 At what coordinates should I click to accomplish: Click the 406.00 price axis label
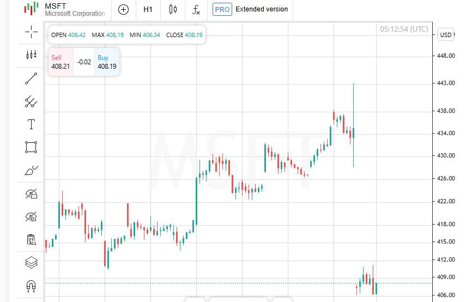(x=446, y=295)
